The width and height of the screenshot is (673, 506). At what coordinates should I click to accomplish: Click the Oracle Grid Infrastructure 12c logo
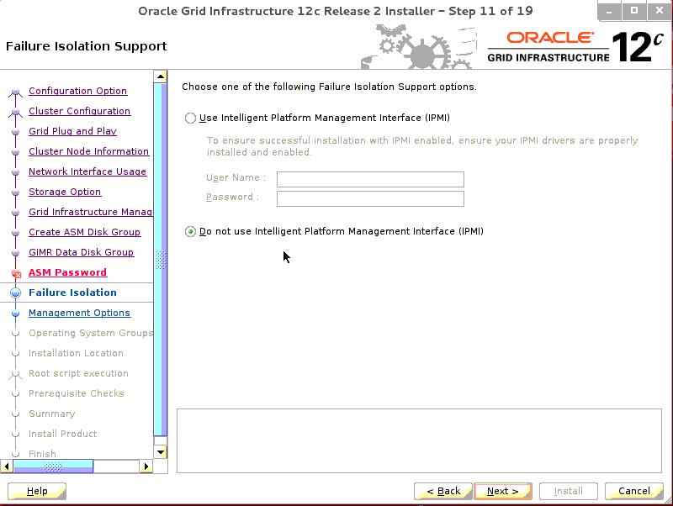coord(575,46)
